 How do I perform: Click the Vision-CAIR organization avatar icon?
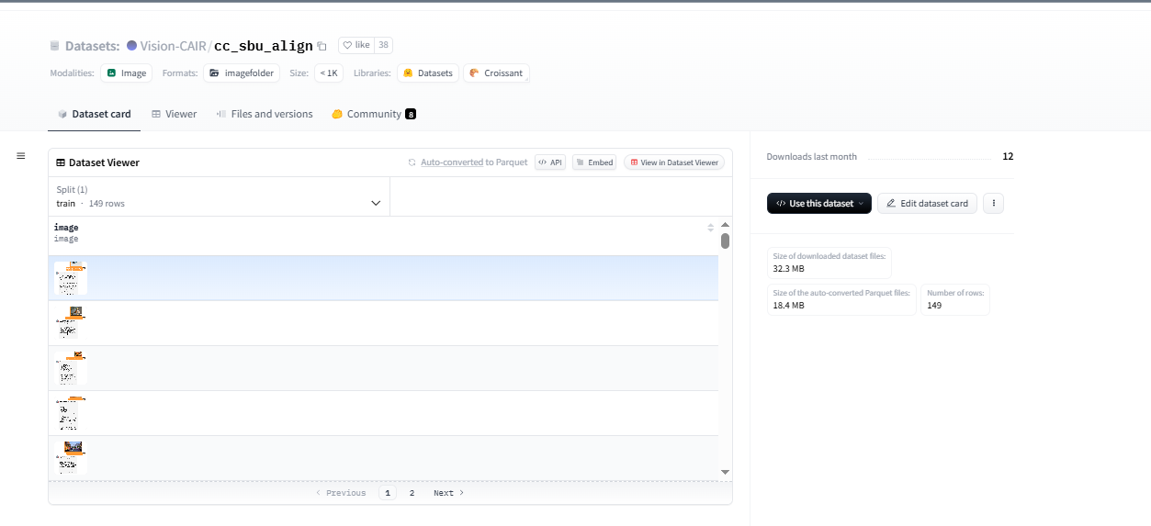(131, 46)
